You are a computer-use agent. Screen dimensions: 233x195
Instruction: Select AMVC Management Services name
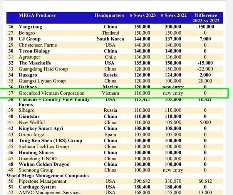(x=49, y=193)
